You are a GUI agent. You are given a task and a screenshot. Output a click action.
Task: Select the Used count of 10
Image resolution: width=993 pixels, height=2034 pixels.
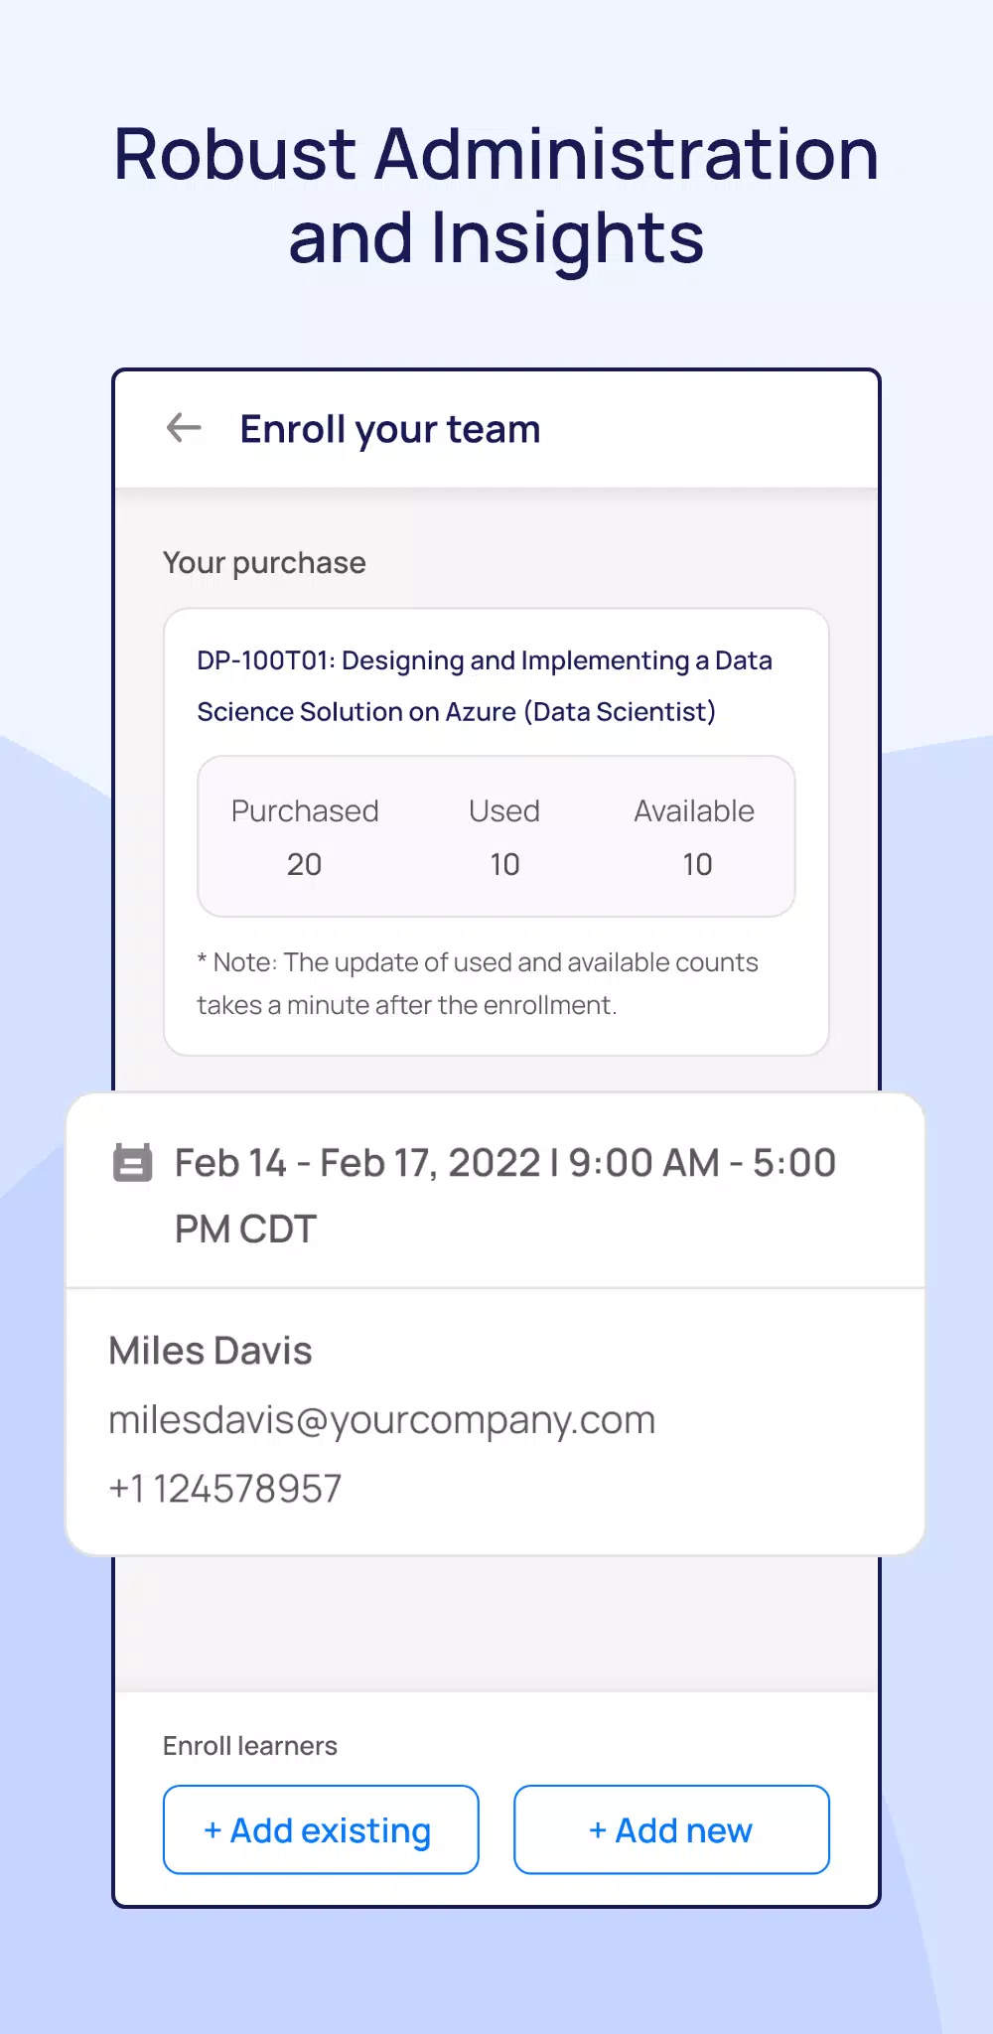coord(504,864)
